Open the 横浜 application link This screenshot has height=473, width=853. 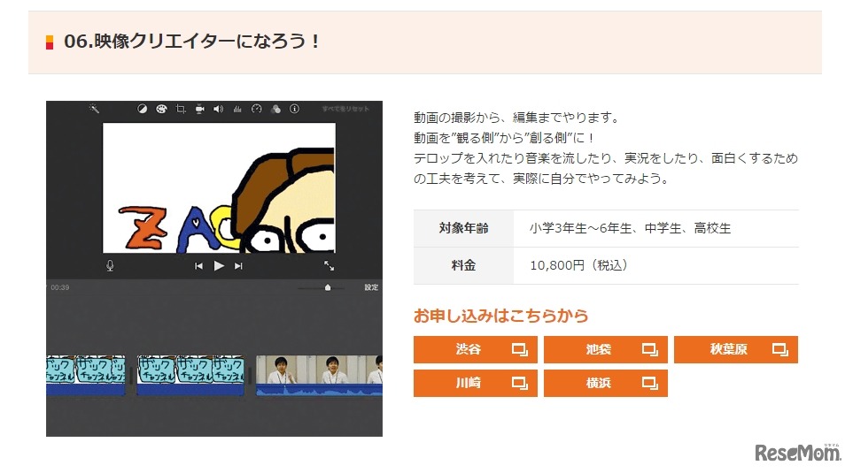click(606, 383)
